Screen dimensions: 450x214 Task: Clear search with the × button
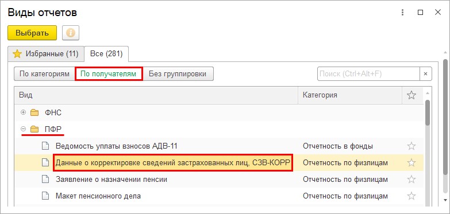click(426, 74)
